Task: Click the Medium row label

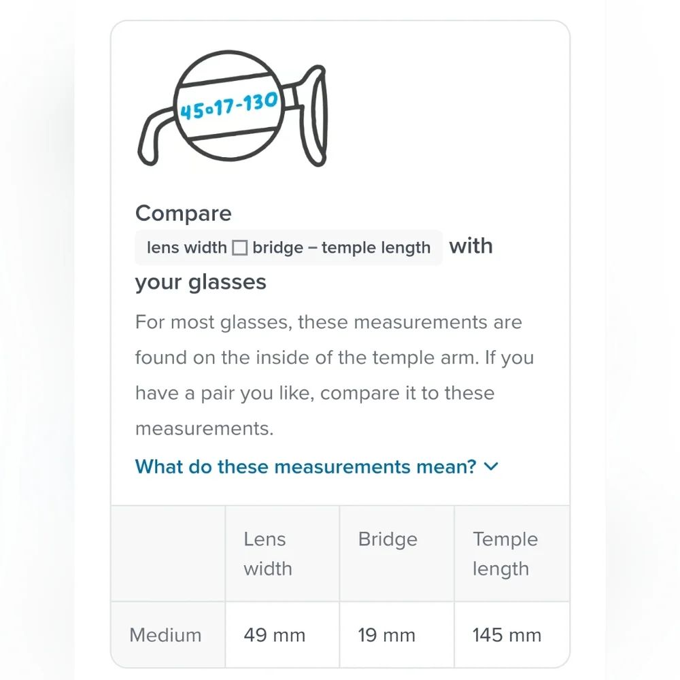Action: click(166, 635)
